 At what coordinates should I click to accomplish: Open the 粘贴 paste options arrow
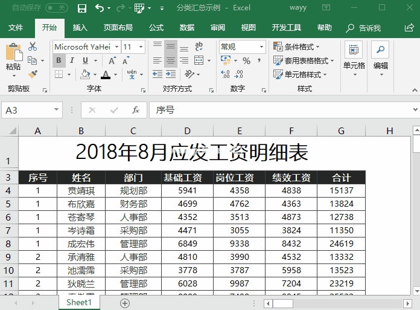click(14, 76)
